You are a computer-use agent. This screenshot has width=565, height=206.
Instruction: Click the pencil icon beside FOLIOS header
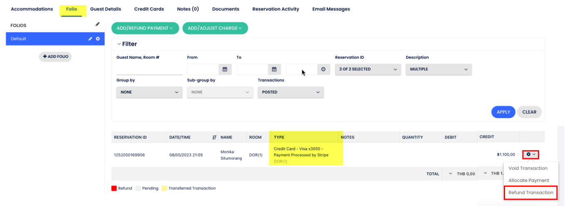click(x=97, y=25)
